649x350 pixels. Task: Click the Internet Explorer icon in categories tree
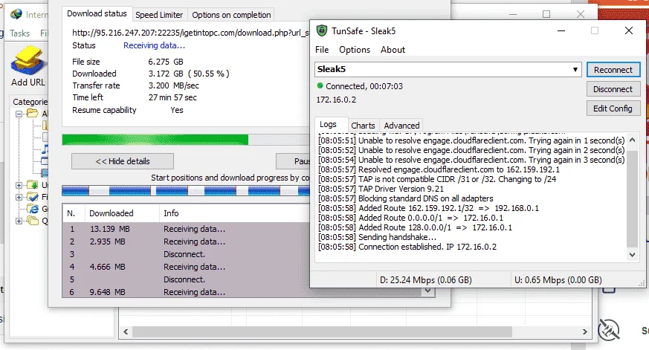33,209
